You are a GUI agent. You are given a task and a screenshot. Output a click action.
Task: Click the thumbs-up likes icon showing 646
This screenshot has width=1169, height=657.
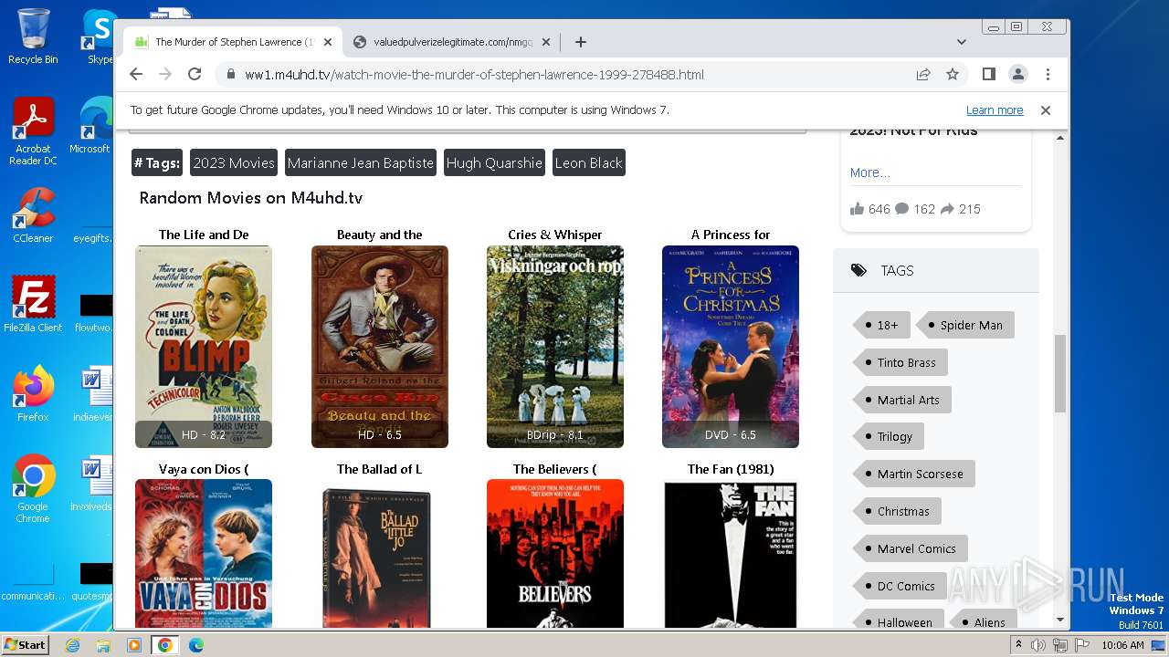pyautogui.click(x=857, y=209)
